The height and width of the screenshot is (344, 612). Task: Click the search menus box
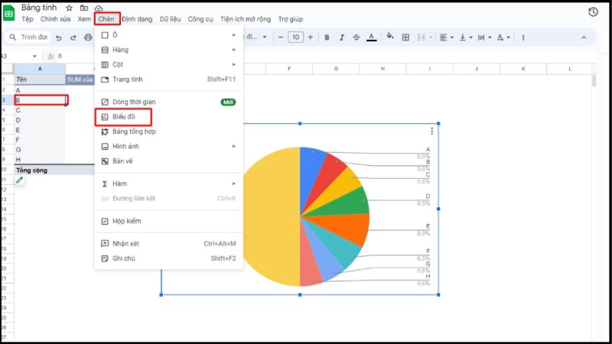click(x=28, y=37)
